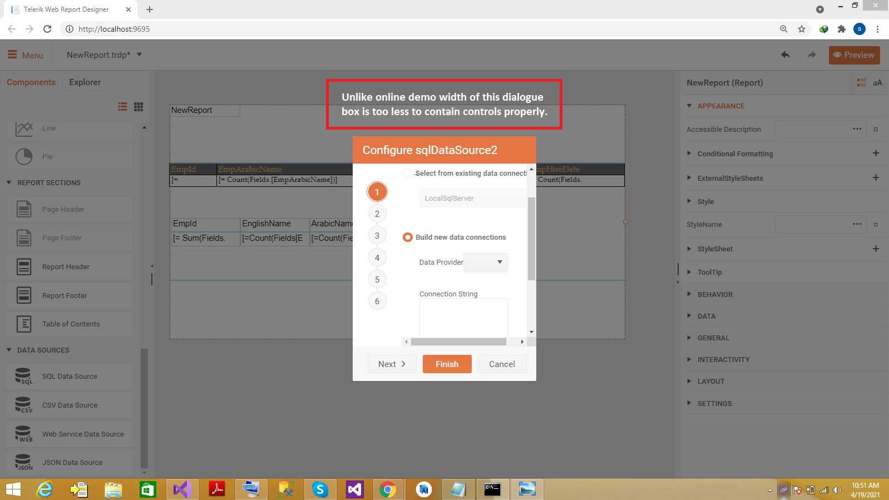
Task: Add a Table of Contents section
Action: (x=70, y=324)
